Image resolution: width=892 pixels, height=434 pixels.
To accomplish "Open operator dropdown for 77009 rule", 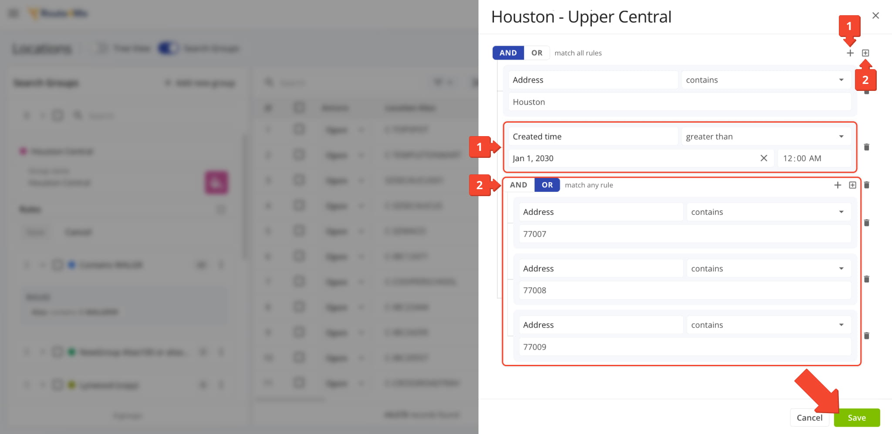I will [x=769, y=325].
